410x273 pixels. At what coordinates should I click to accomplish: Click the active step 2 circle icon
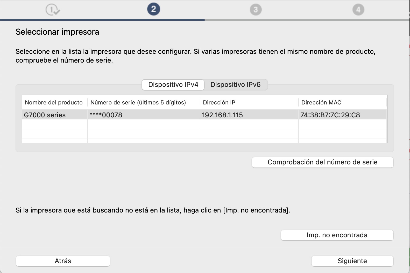(153, 9)
